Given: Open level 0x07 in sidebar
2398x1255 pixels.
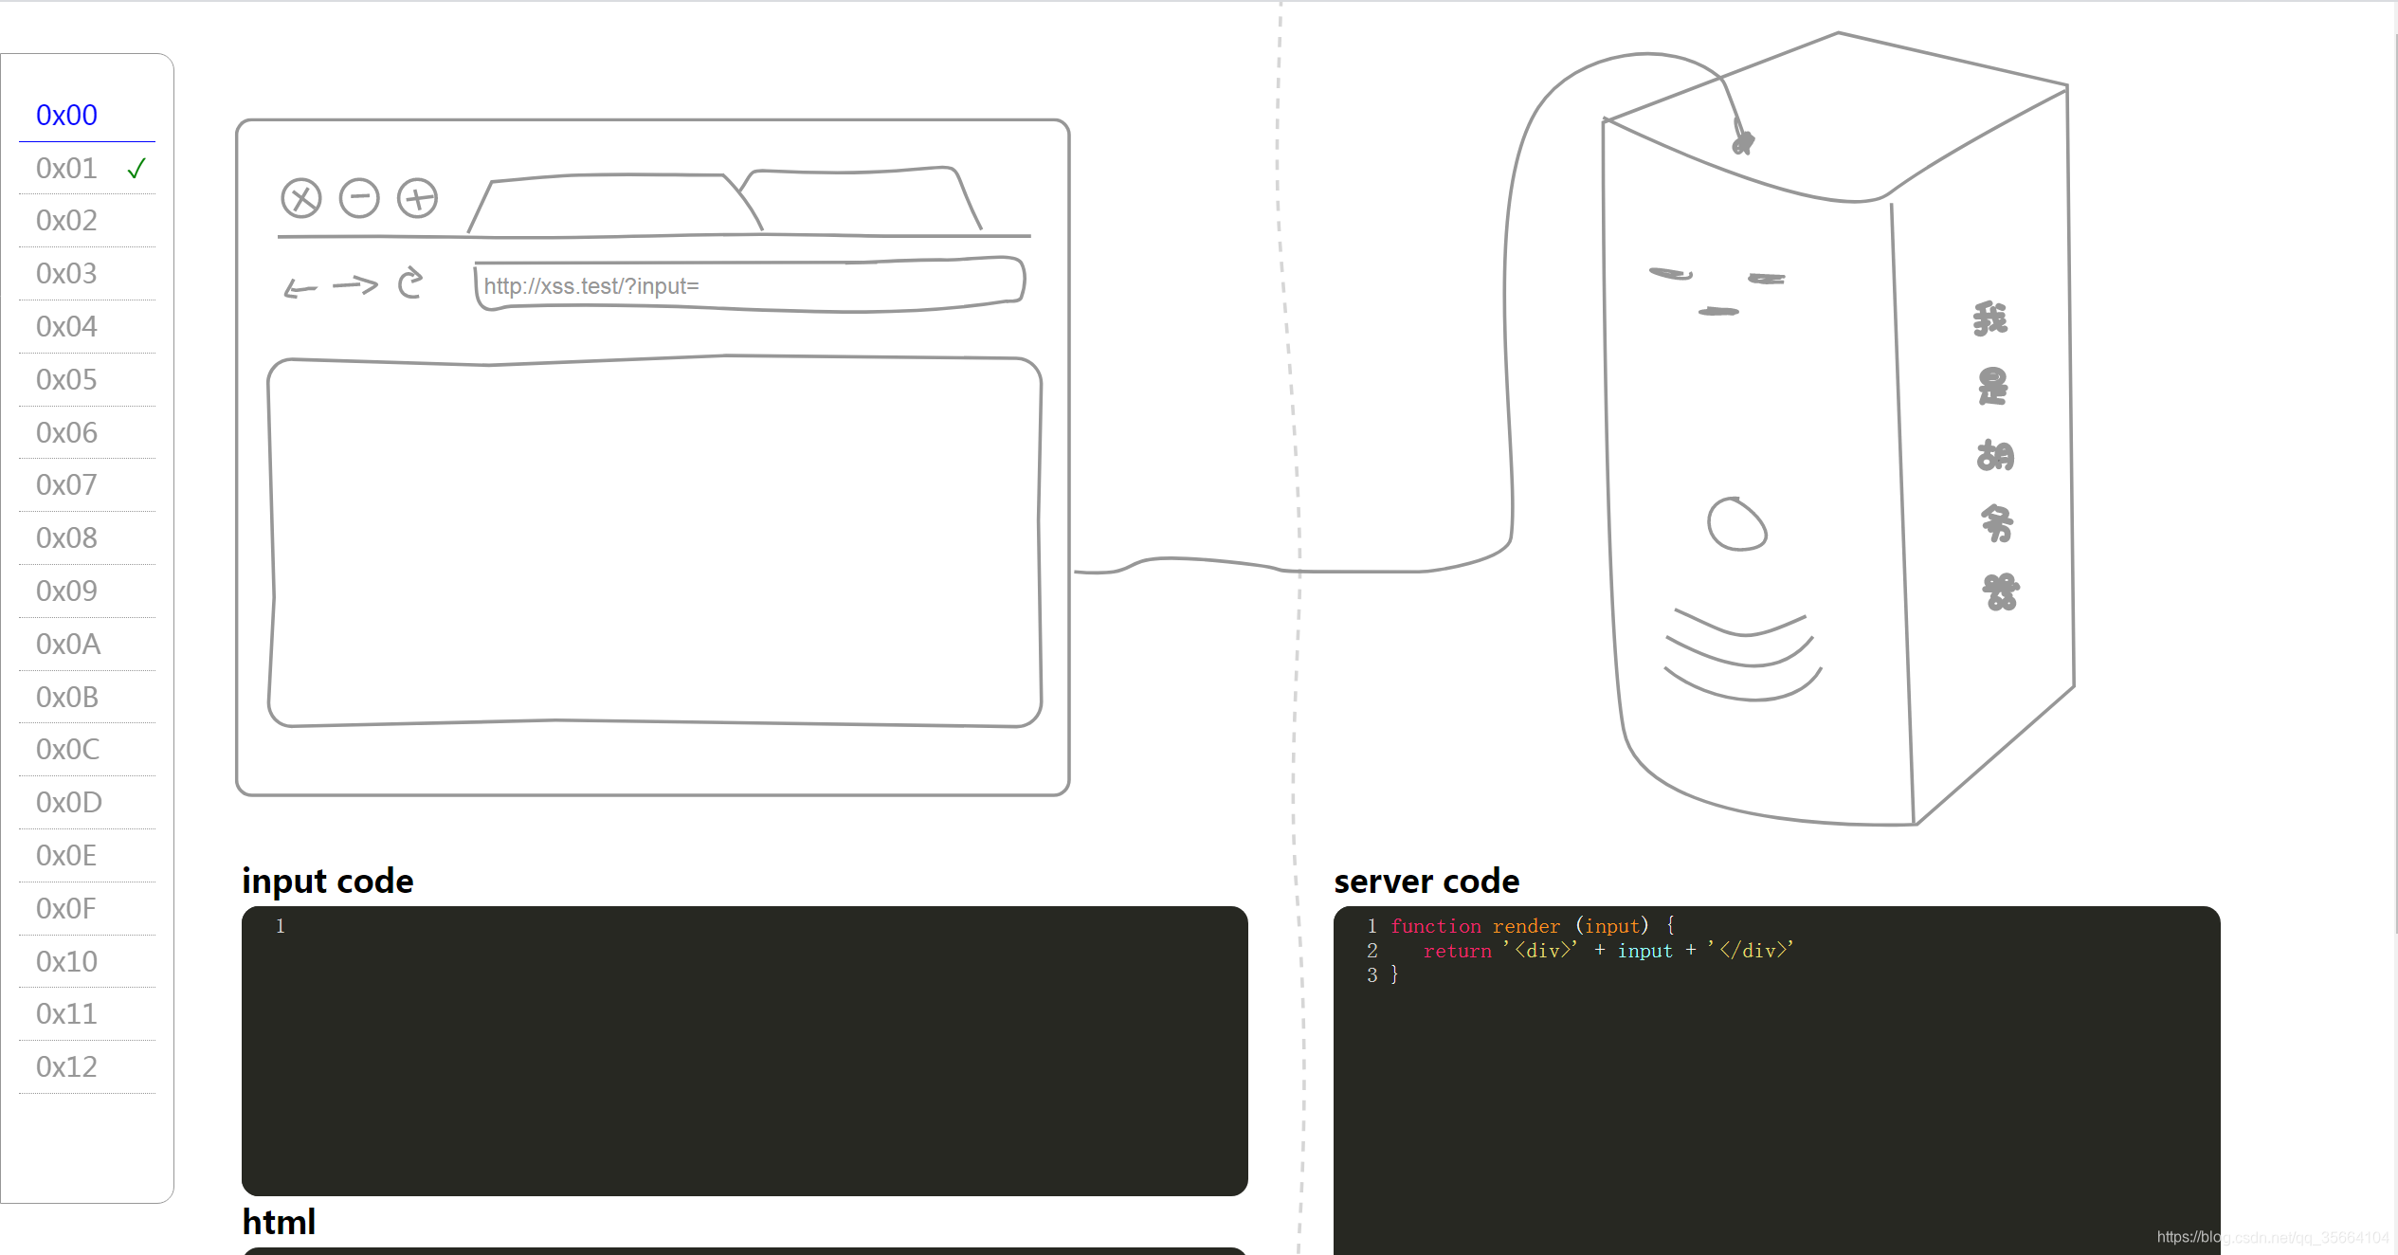Looking at the screenshot, I should (x=66, y=485).
